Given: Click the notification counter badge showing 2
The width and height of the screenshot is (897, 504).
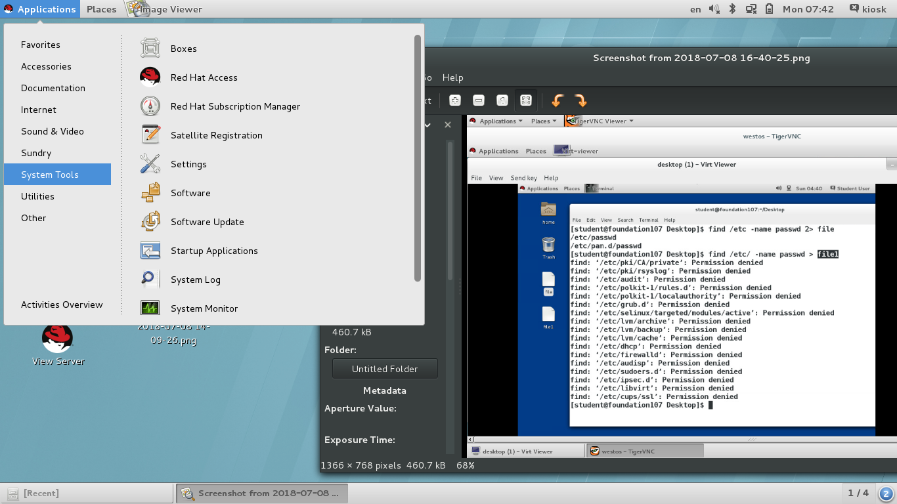Looking at the screenshot, I should pyautogui.click(x=886, y=493).
